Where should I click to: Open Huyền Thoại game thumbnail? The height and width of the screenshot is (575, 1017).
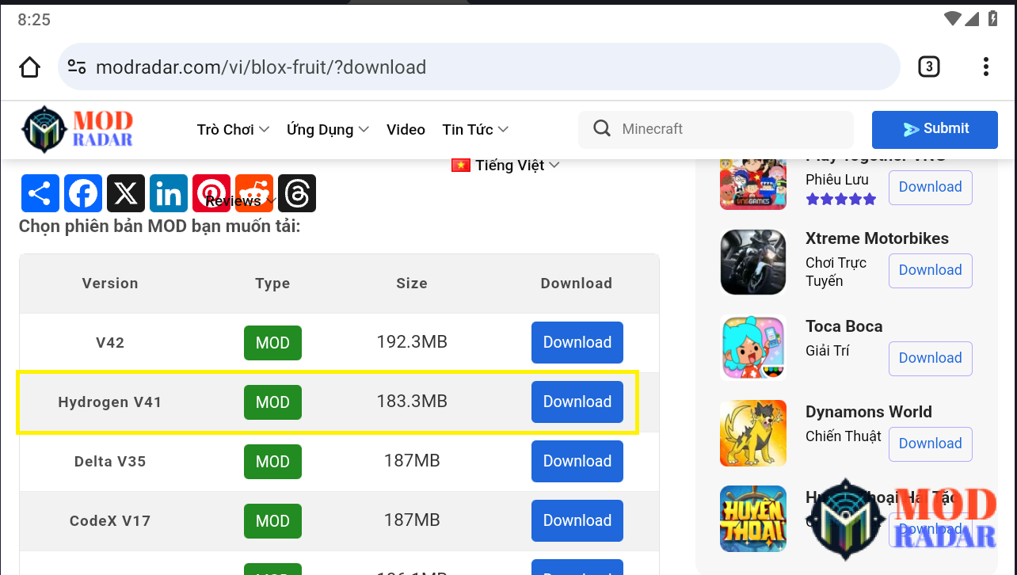click(753, 519)
